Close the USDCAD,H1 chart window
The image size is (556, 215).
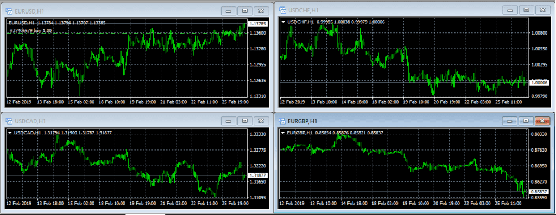261,121
